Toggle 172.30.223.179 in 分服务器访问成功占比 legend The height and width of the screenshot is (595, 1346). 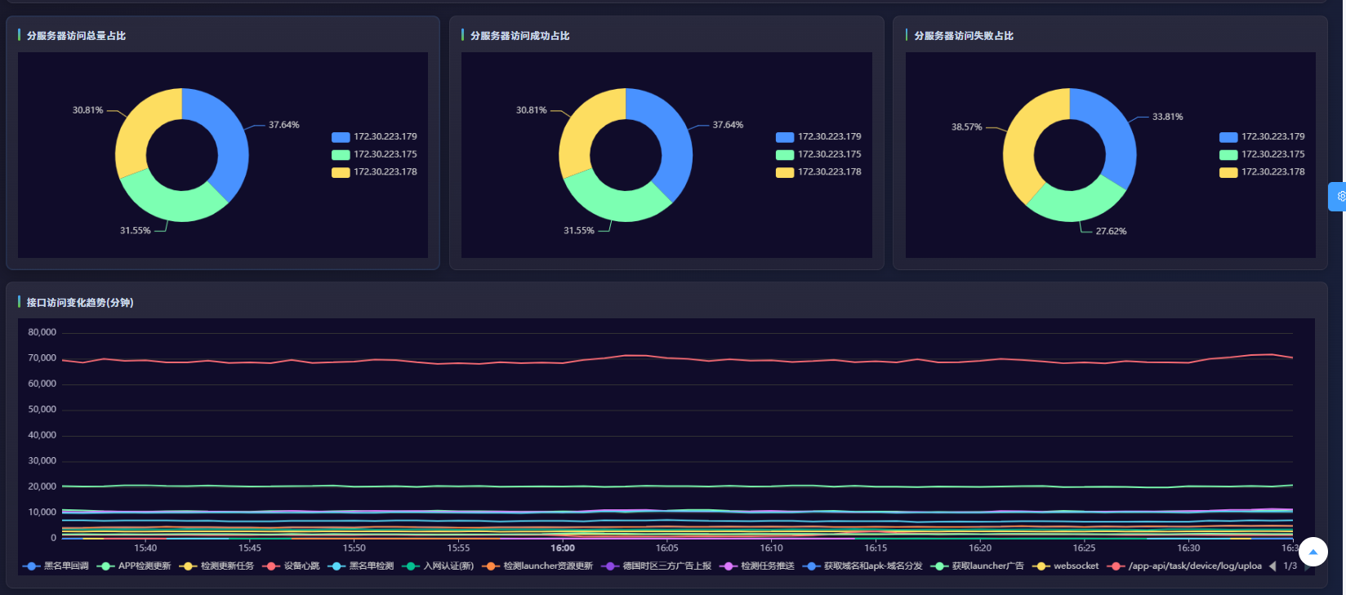[818, 136]
